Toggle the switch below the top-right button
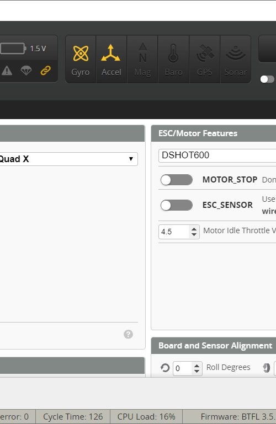Image resolution: width=276 pixels, height=424 pixels. [x=267, y=79]
